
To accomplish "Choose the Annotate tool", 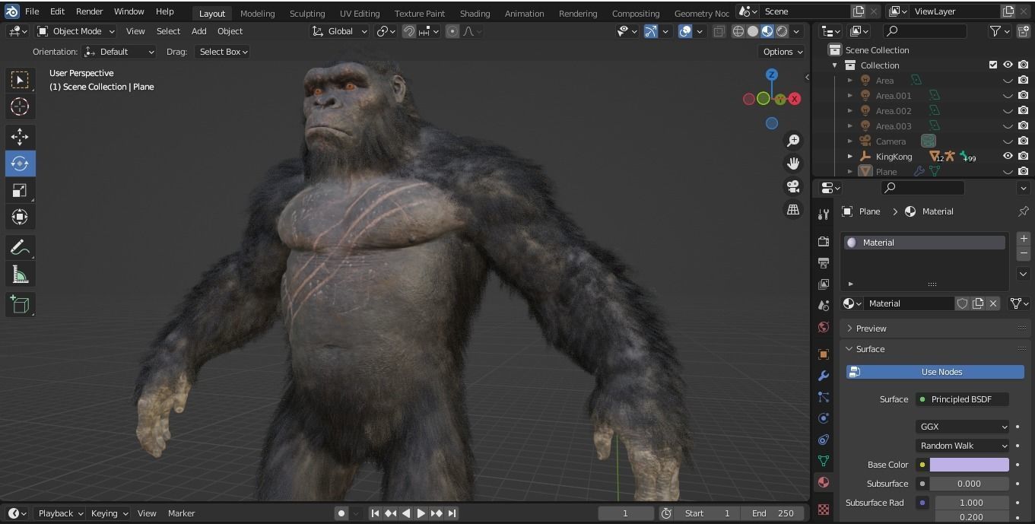I will [x=20, y=247].
